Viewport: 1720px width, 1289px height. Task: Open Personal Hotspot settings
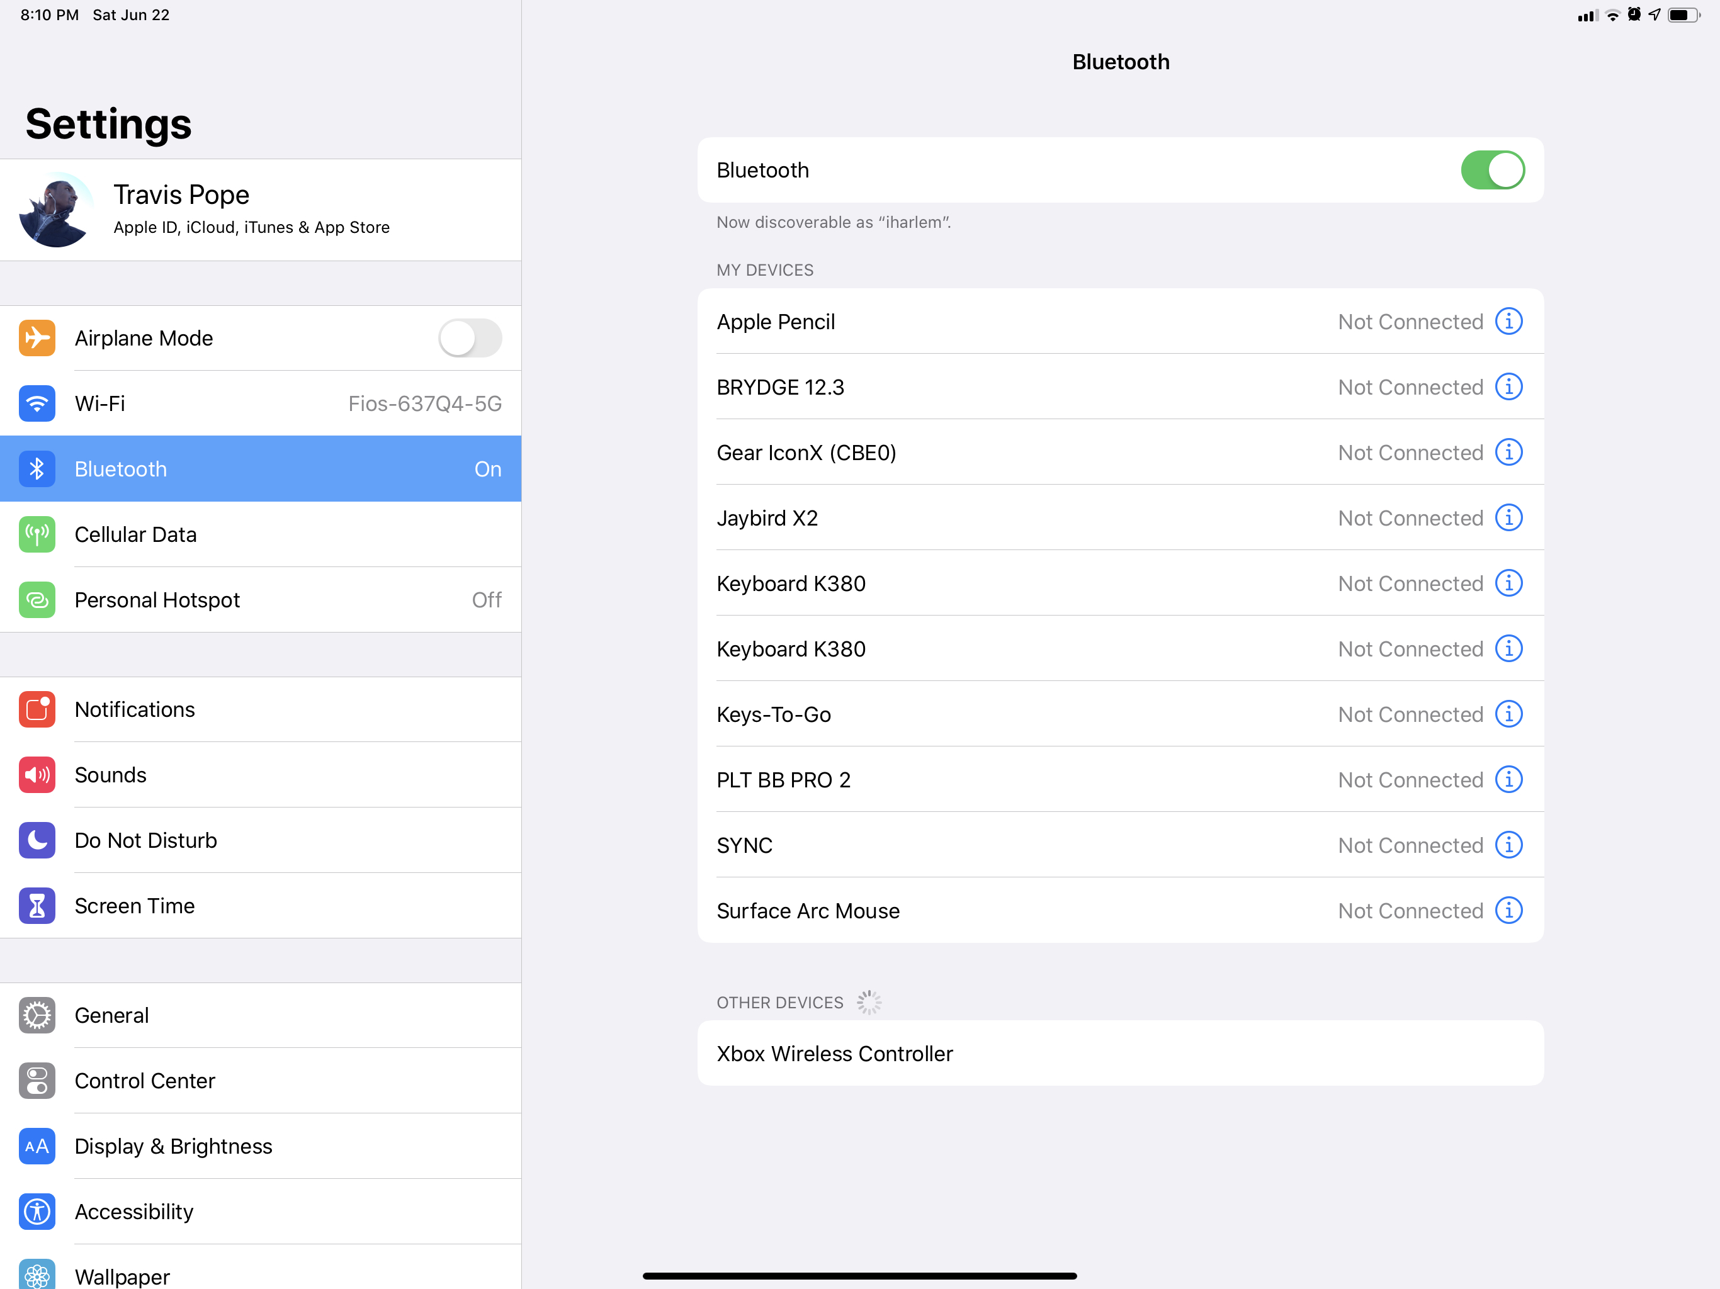coord(261,599)
